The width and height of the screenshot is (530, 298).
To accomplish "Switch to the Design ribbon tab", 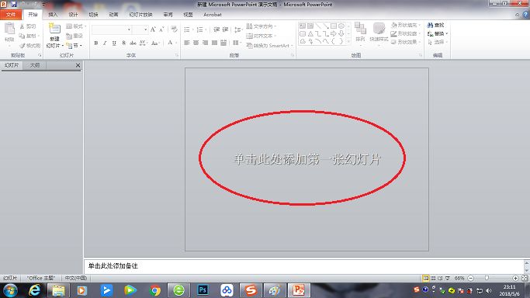I will click(x=73, y=15).
